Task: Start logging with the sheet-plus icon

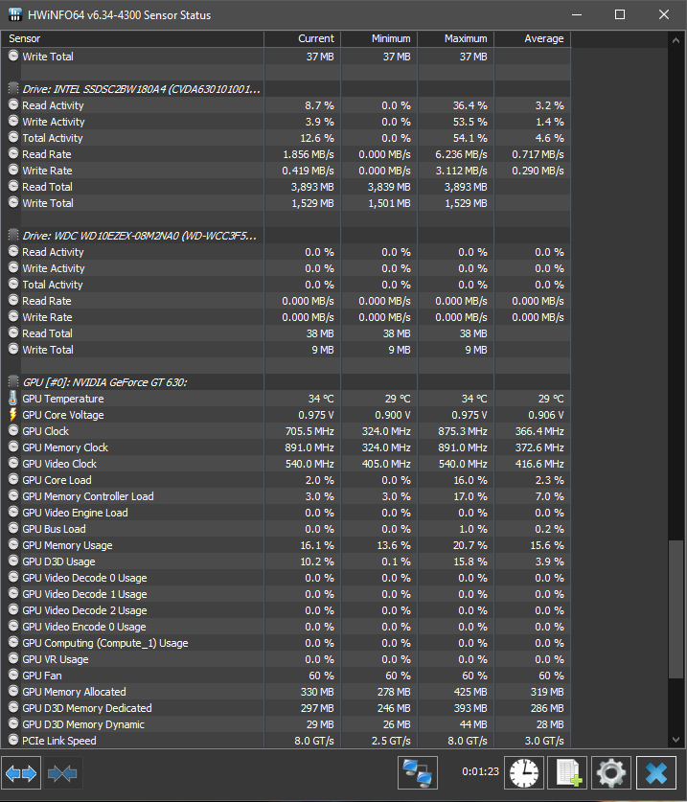Action: tap(568, 773)
